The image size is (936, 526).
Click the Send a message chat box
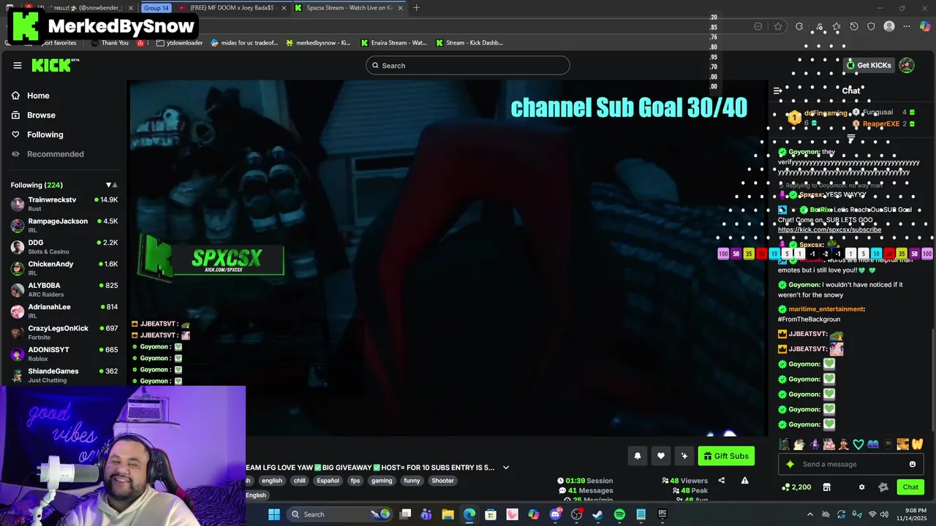tap(852, 464)
